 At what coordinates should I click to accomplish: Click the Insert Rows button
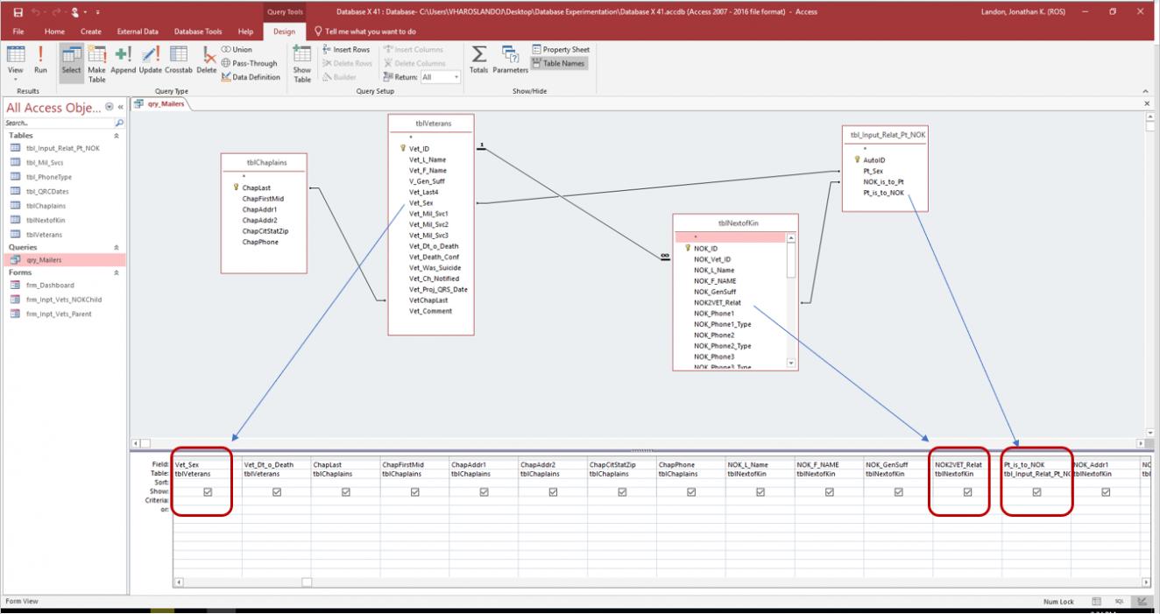point(348,50)
